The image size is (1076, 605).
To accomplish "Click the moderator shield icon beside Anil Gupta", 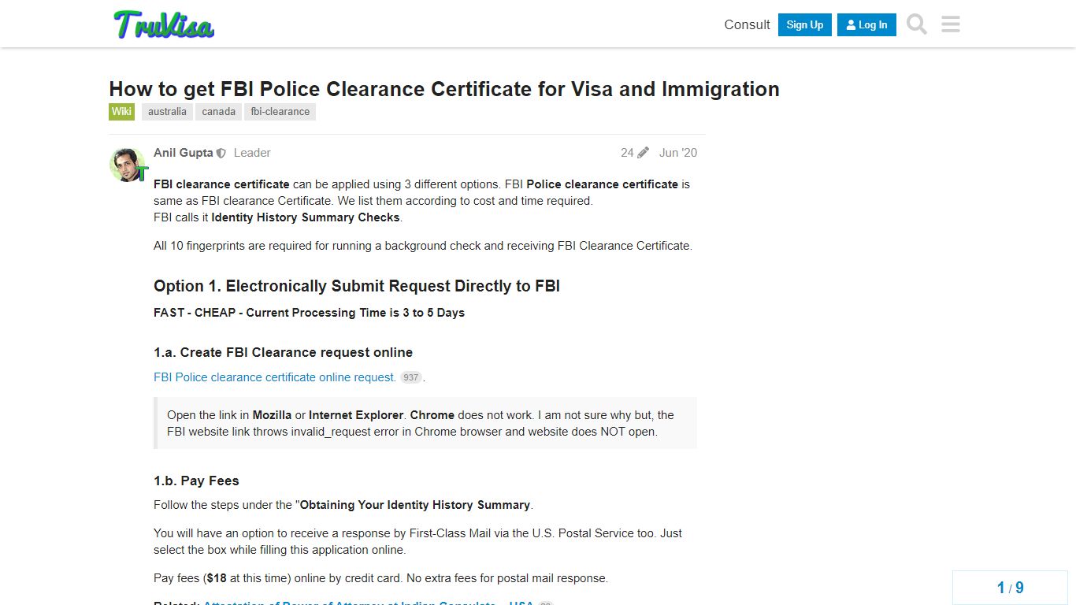I will [x=221, y=153].
